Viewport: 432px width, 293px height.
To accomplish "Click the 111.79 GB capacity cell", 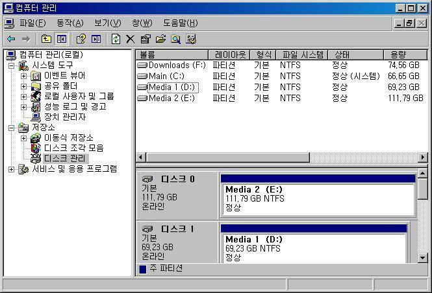I will 405,98.
